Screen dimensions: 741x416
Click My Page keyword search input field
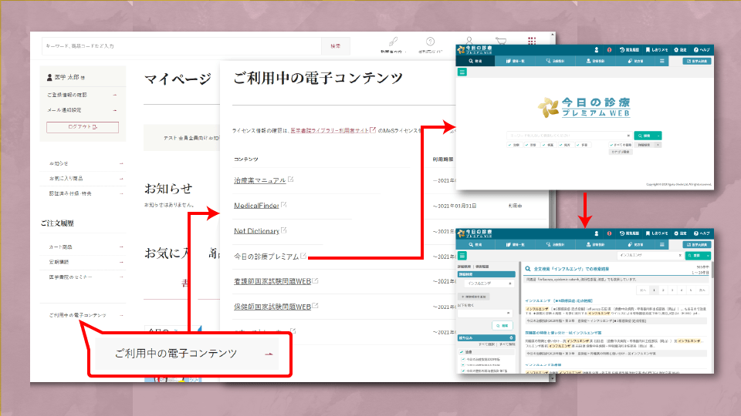point(182,45)
